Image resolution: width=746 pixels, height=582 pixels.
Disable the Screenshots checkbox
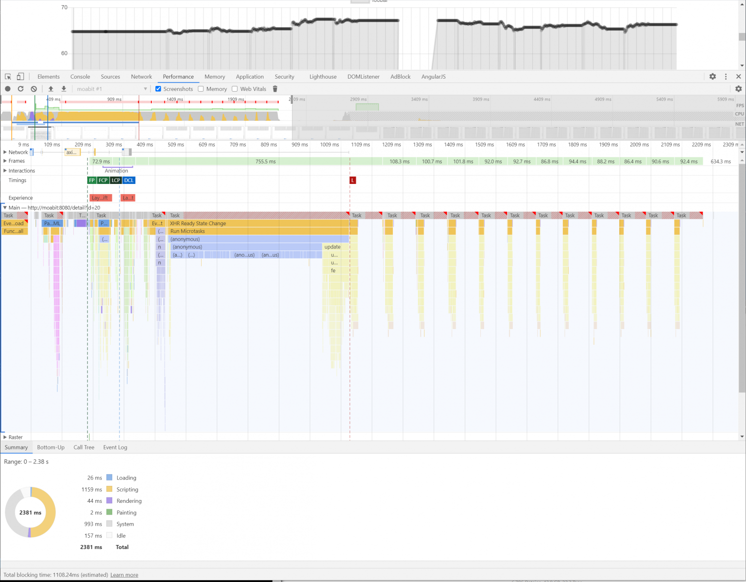[x=158, y=89]
